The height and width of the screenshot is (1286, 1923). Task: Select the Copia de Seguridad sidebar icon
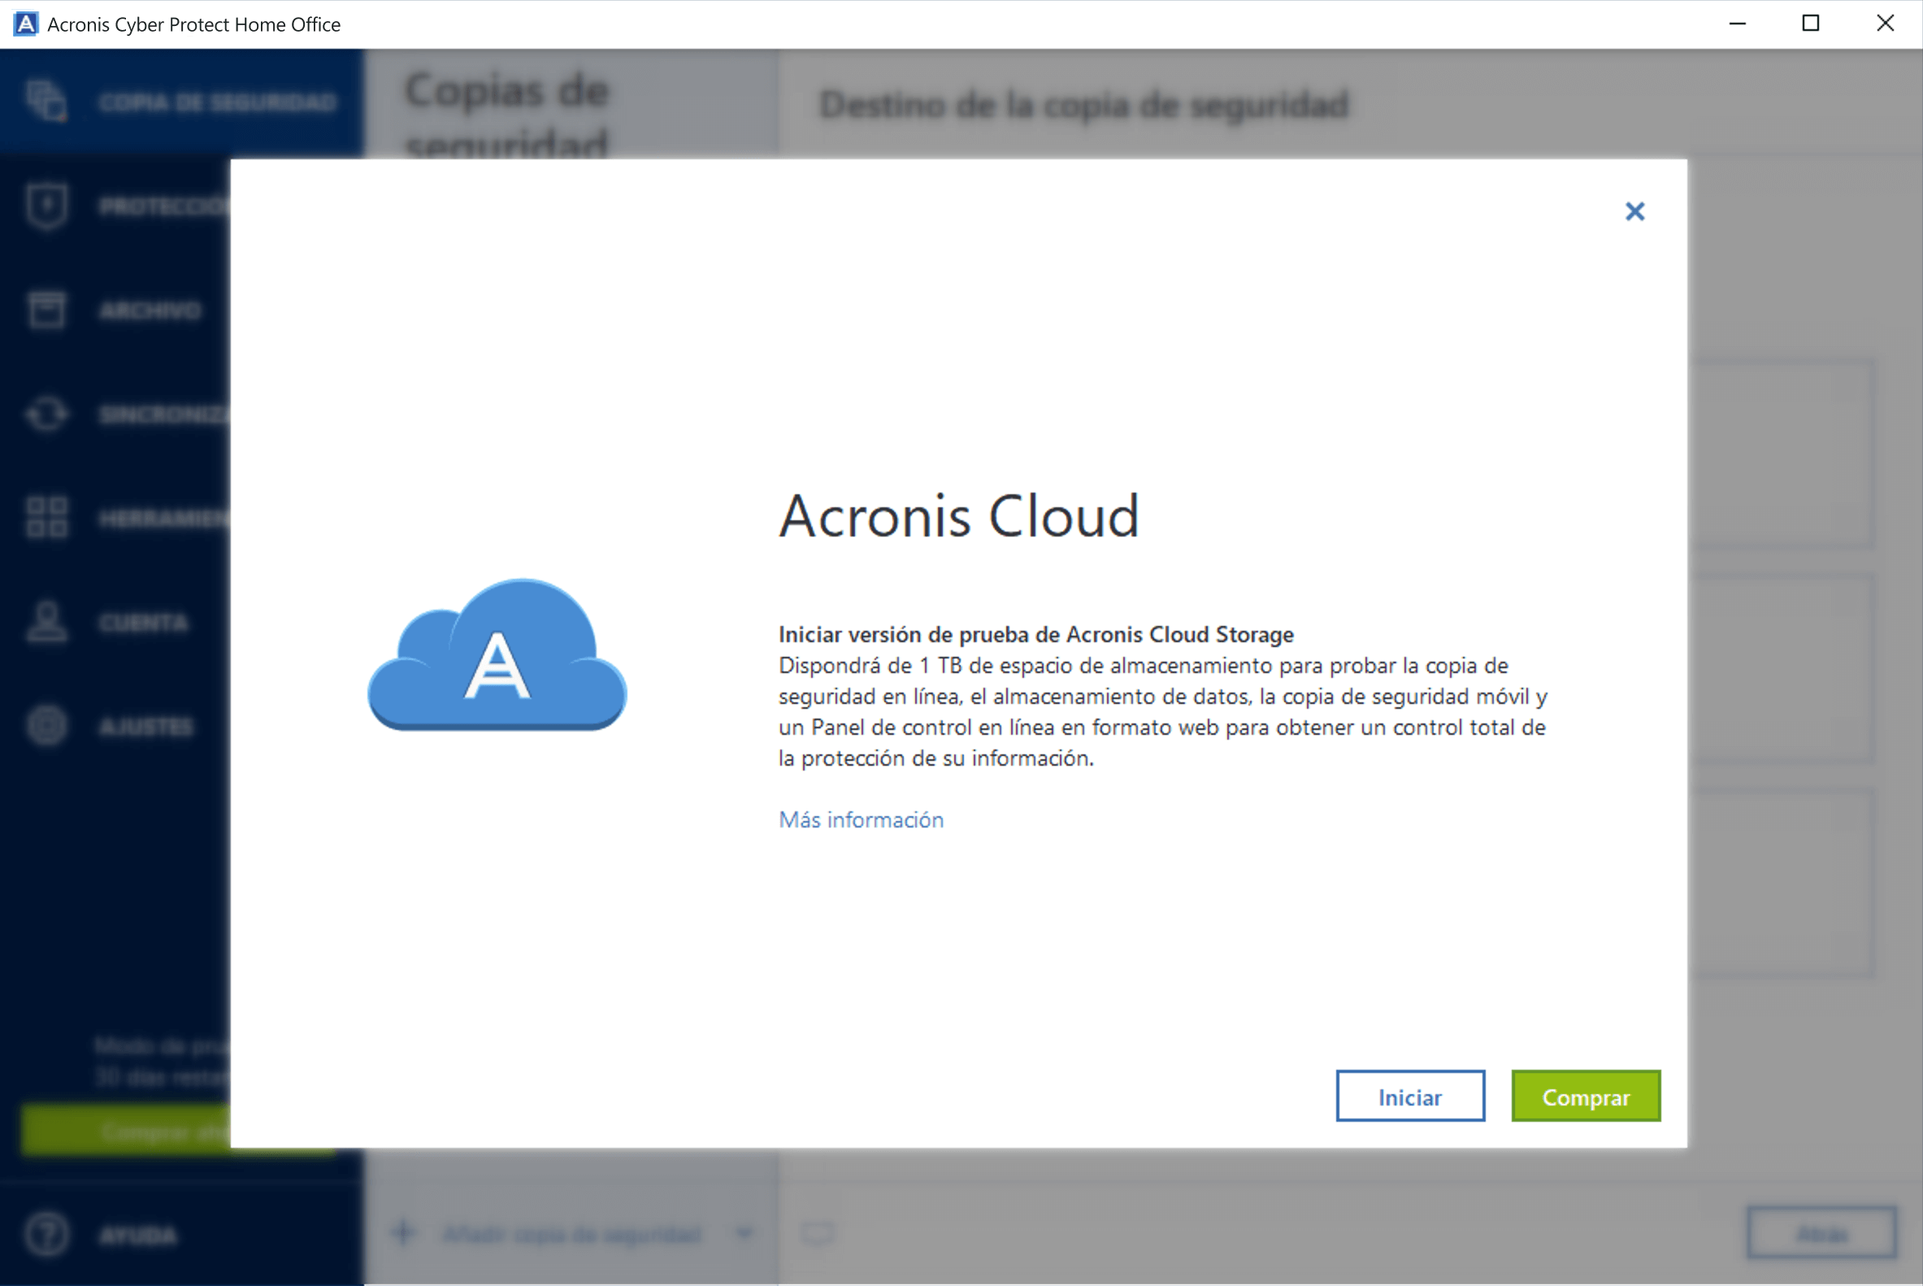(47, 100)
